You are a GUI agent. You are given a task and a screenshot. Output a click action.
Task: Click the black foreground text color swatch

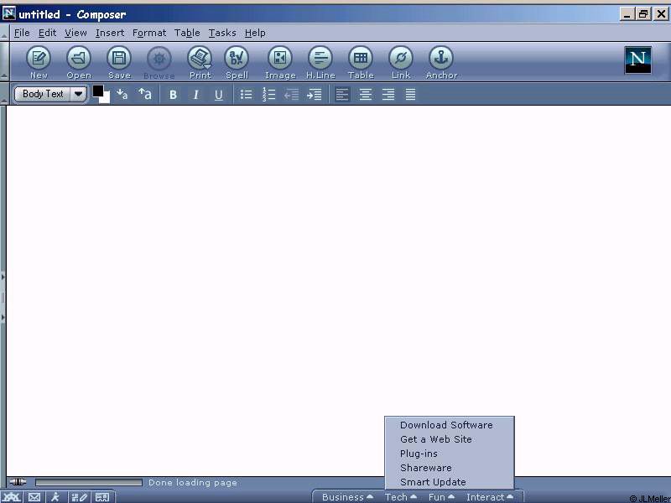(x=97, y=91)
